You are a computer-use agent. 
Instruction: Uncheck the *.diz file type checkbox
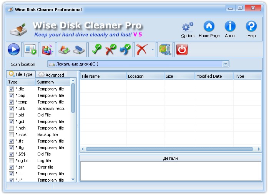click(x=12, y=89)
